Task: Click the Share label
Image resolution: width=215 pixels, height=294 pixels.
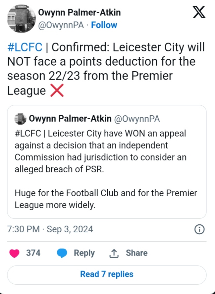Action: point(136,253)
